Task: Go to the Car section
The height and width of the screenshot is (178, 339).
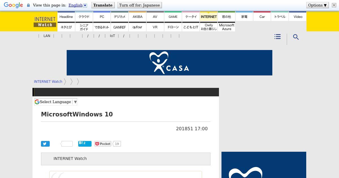Action: [262, 17]
